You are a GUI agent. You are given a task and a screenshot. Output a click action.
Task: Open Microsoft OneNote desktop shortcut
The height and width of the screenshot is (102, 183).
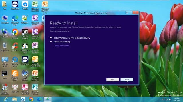[x=35, y=48]
